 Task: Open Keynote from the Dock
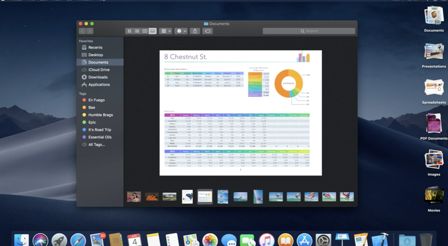coord(342,240)
